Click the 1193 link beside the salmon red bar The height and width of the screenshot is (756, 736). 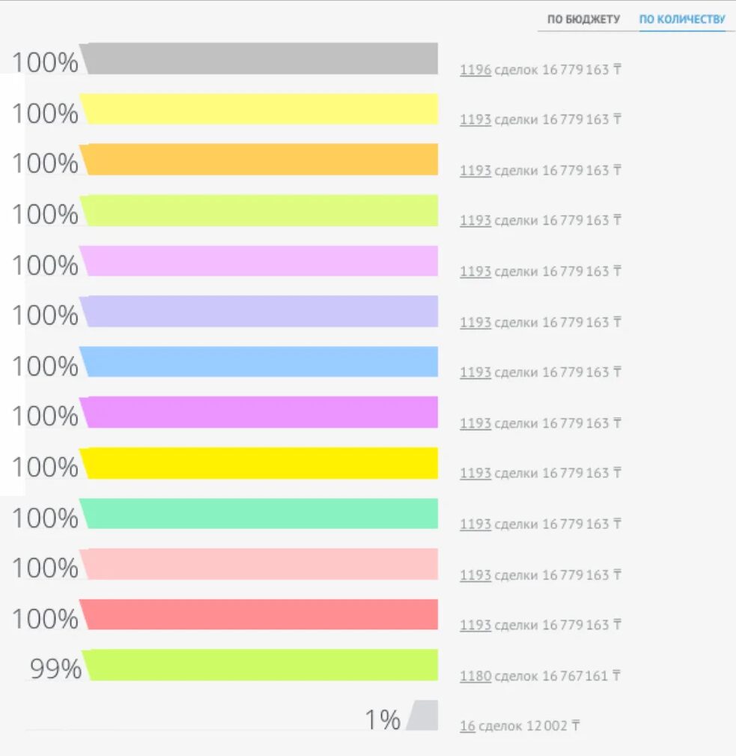pos(475,625)
